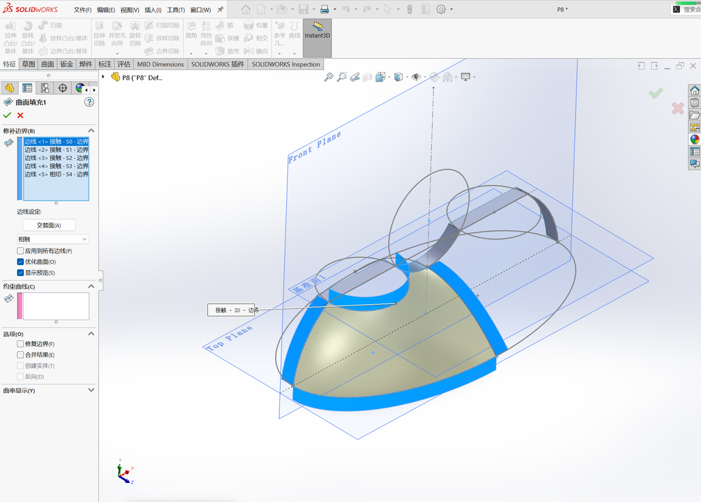Open the DimXpertManager crosshair tab
The image size is (701, 502).
point(62,88)
